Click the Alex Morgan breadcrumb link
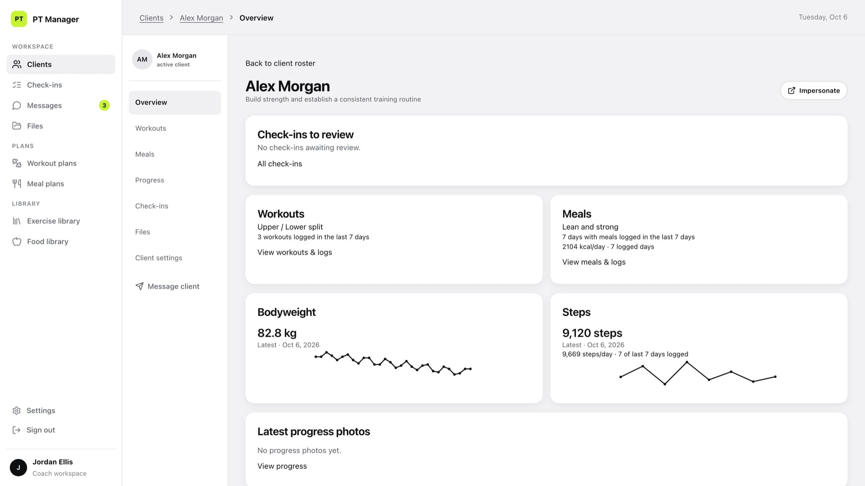Image resolution: width=865 pixels, height=486 pixels. pos(201,18)
